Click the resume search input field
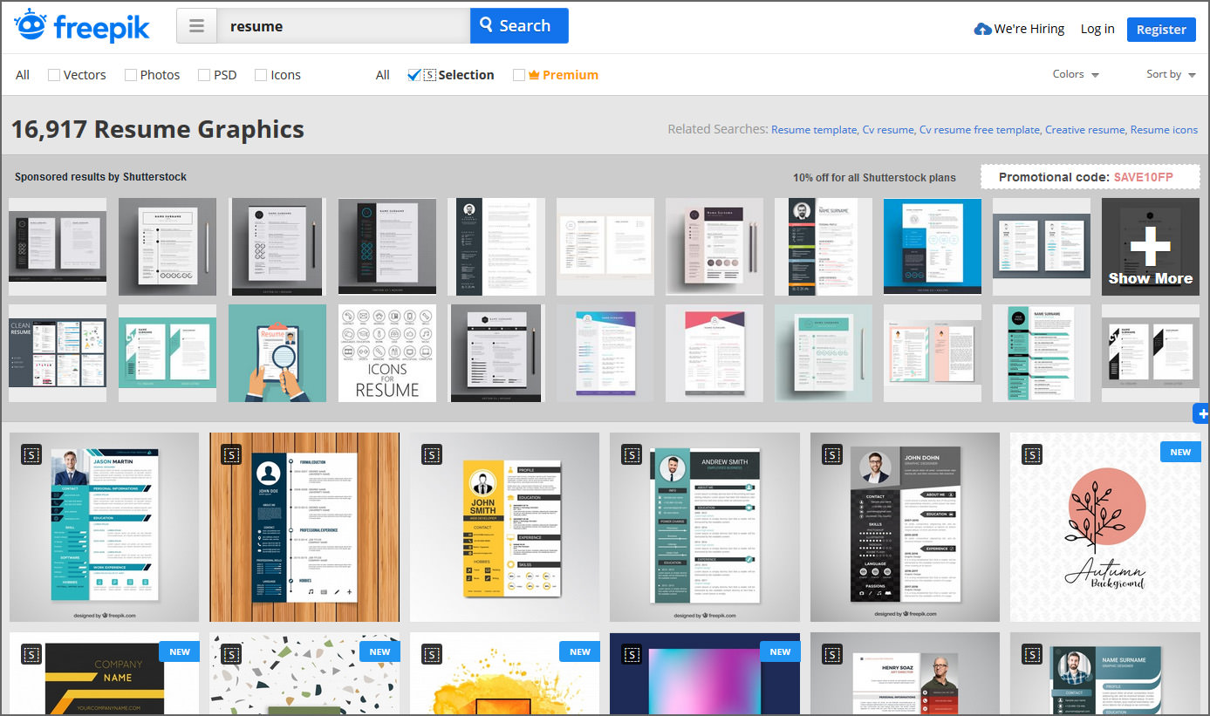 (343, 26)
